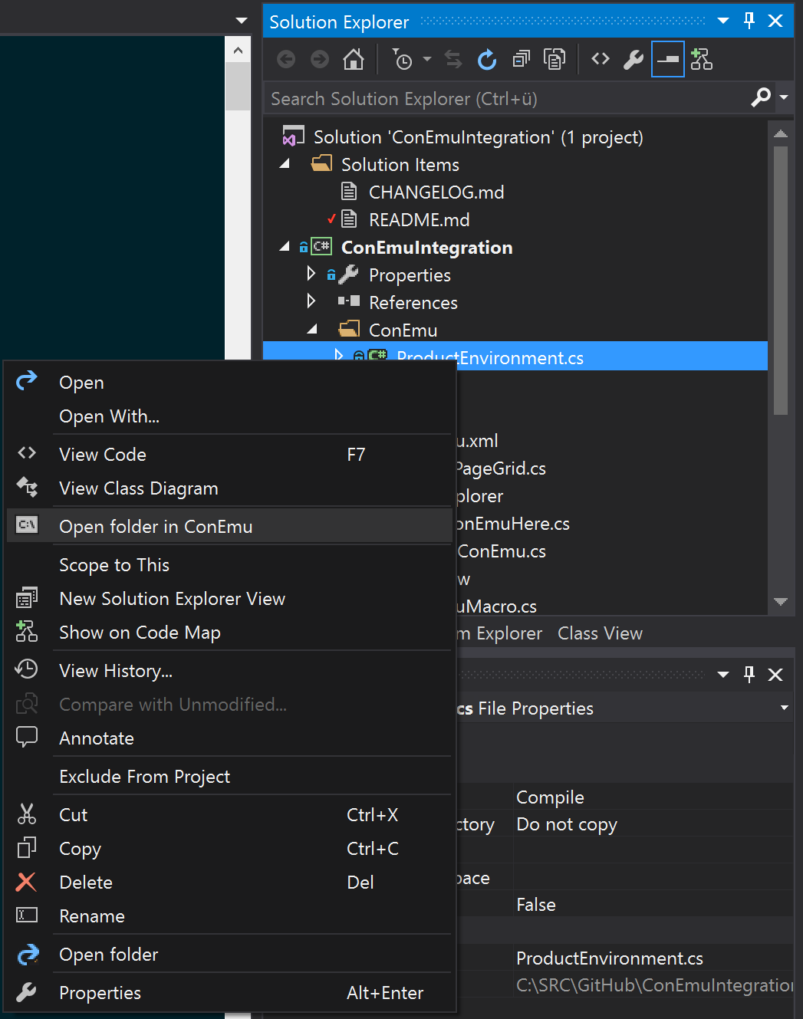Screen dimensions: 803x1019
Task: Select View Class Diagram entry
Action: [x=138, y=488]
